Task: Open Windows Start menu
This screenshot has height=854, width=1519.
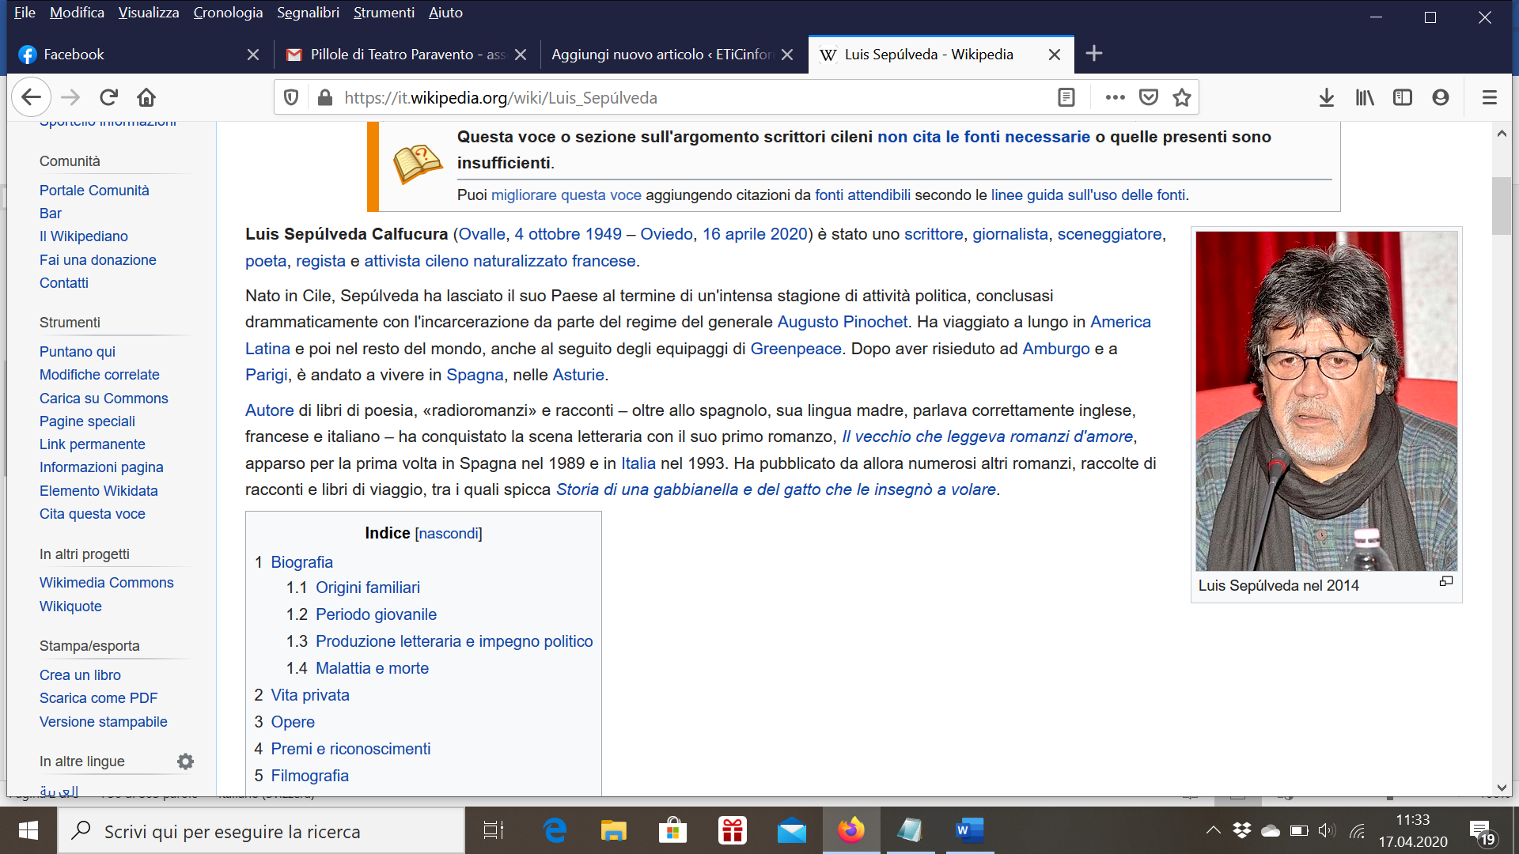Action: [28, 830]
